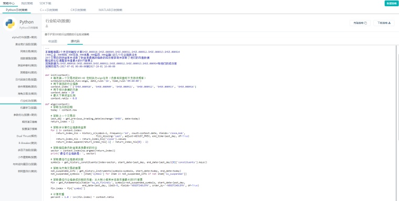Click the 下载策略 (download) button
Screen dimensions: 399x201
click(x=384, y=23)
